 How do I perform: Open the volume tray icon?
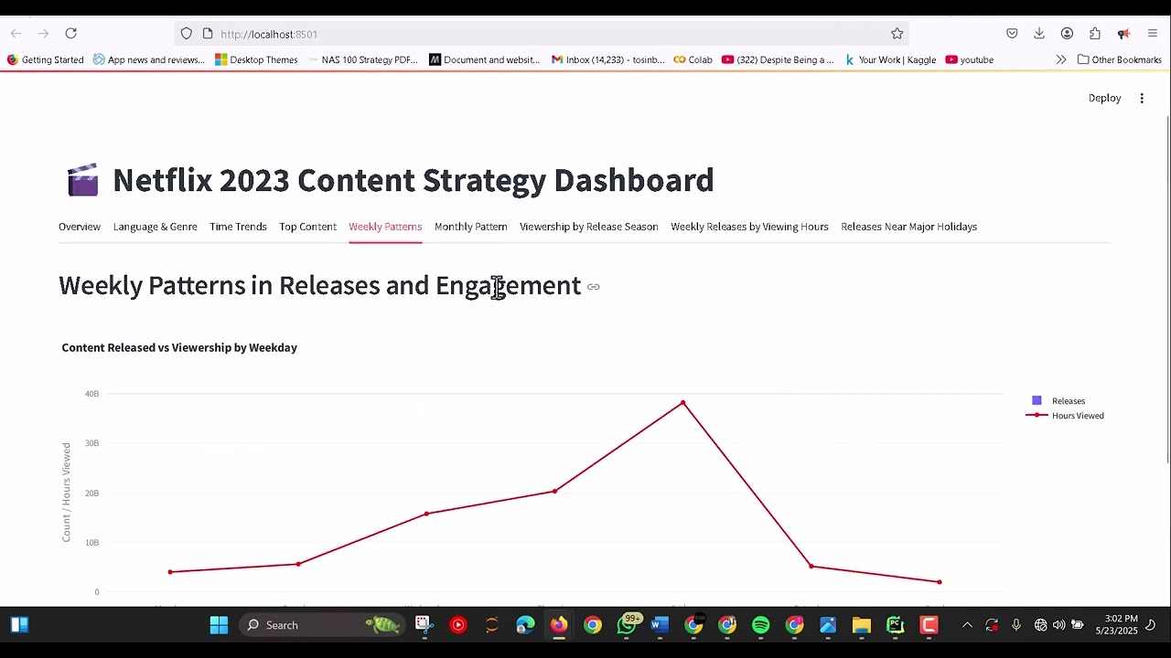coord(1058,625)
